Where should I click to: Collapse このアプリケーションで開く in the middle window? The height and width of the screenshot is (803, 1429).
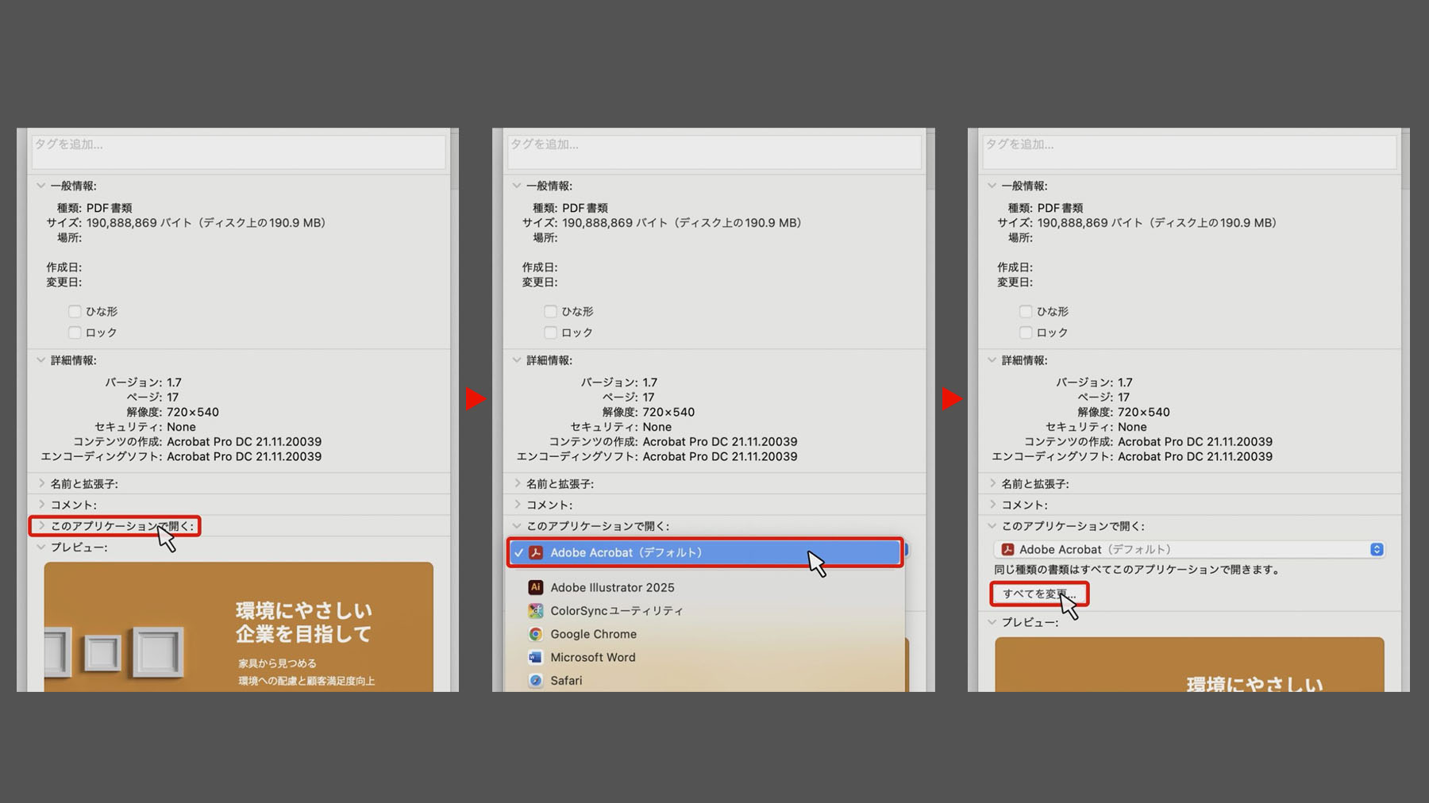[516, 526]
